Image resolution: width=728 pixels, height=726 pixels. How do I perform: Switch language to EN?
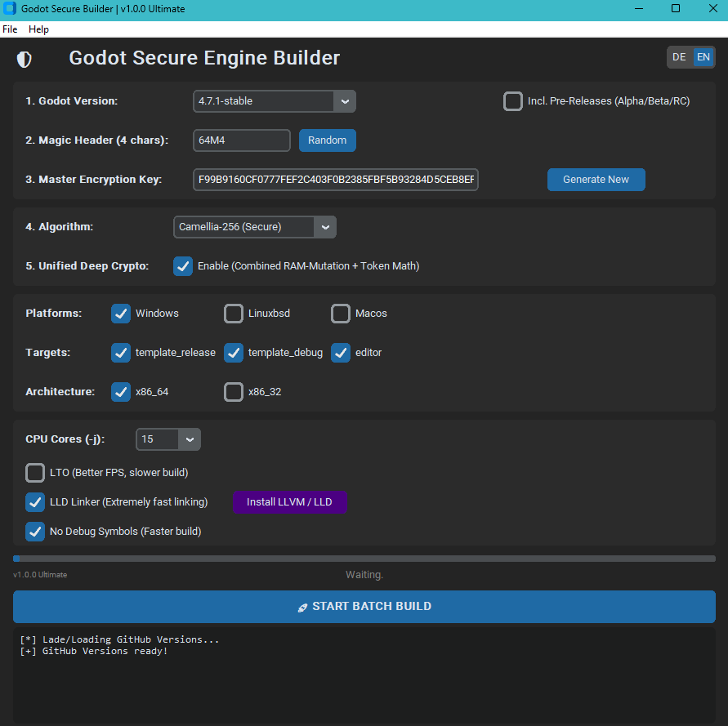(703, 57)
